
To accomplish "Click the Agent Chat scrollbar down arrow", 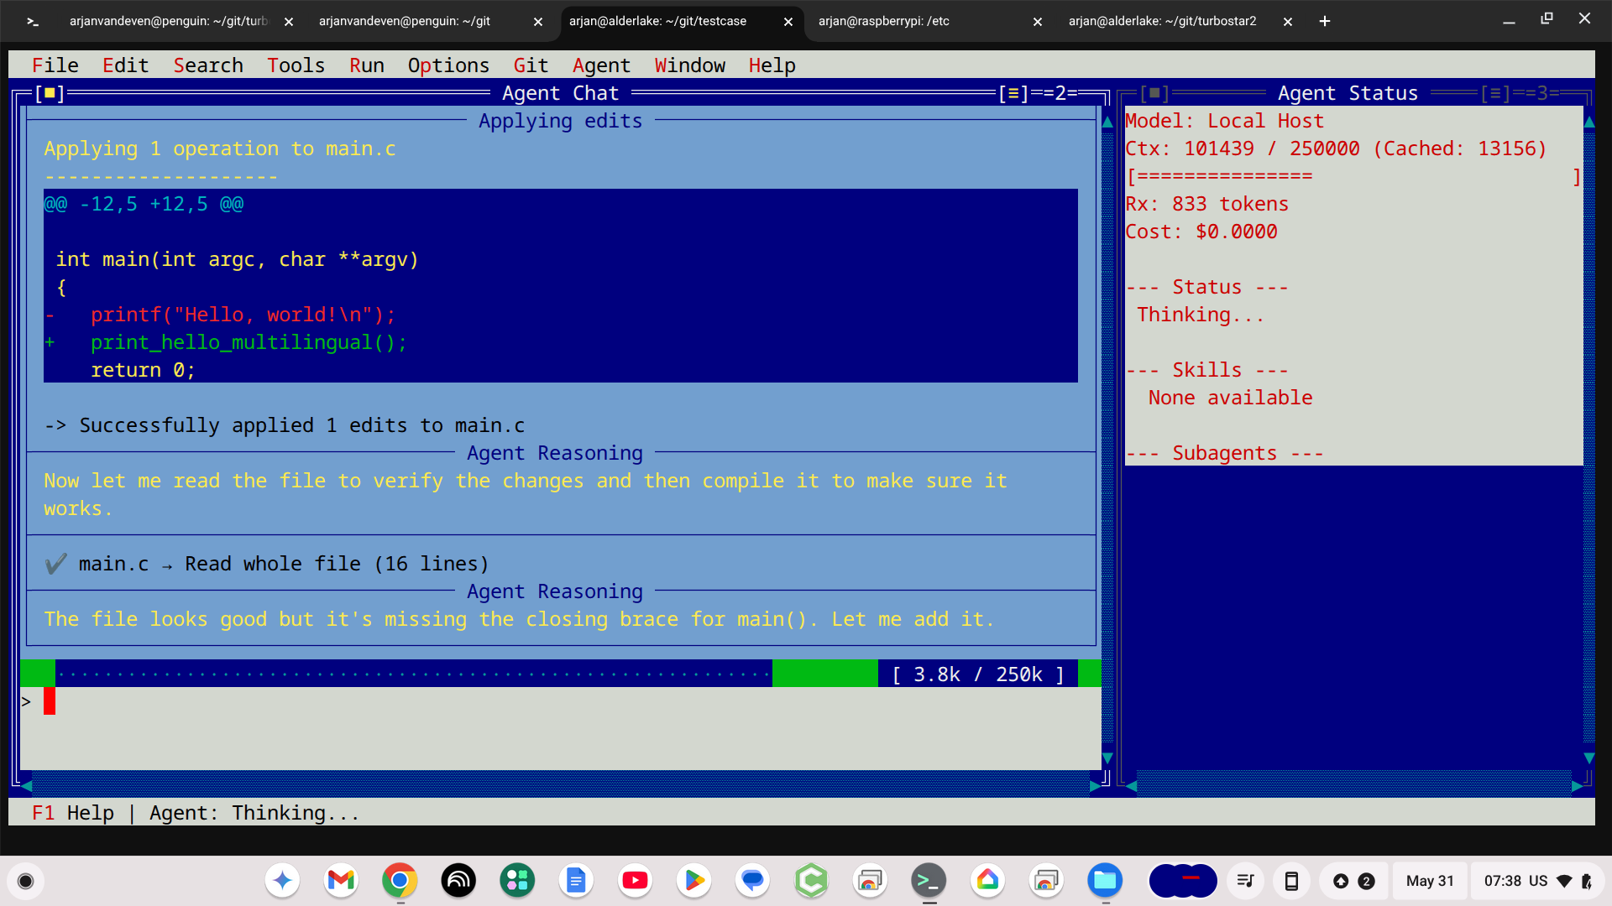I will [x=1107, y=758].
